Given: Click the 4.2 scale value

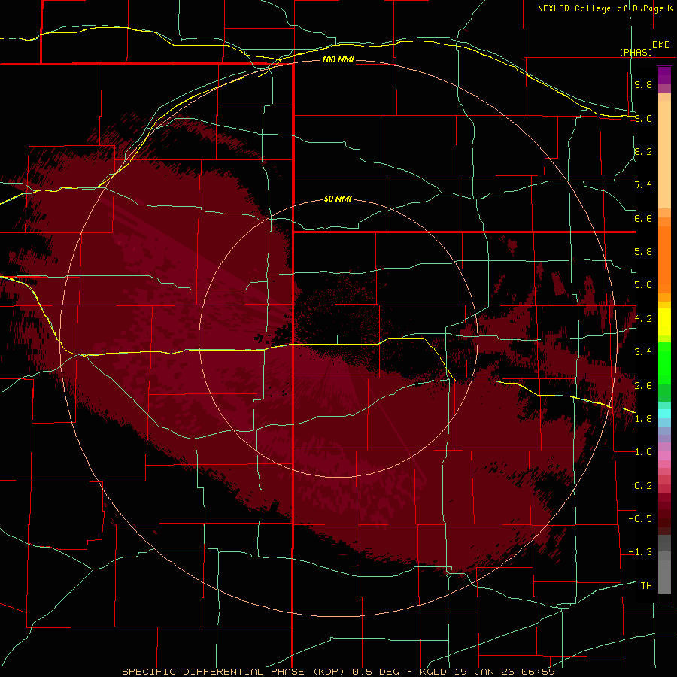Looking at the screenshot, I should (x=643, y=319).
